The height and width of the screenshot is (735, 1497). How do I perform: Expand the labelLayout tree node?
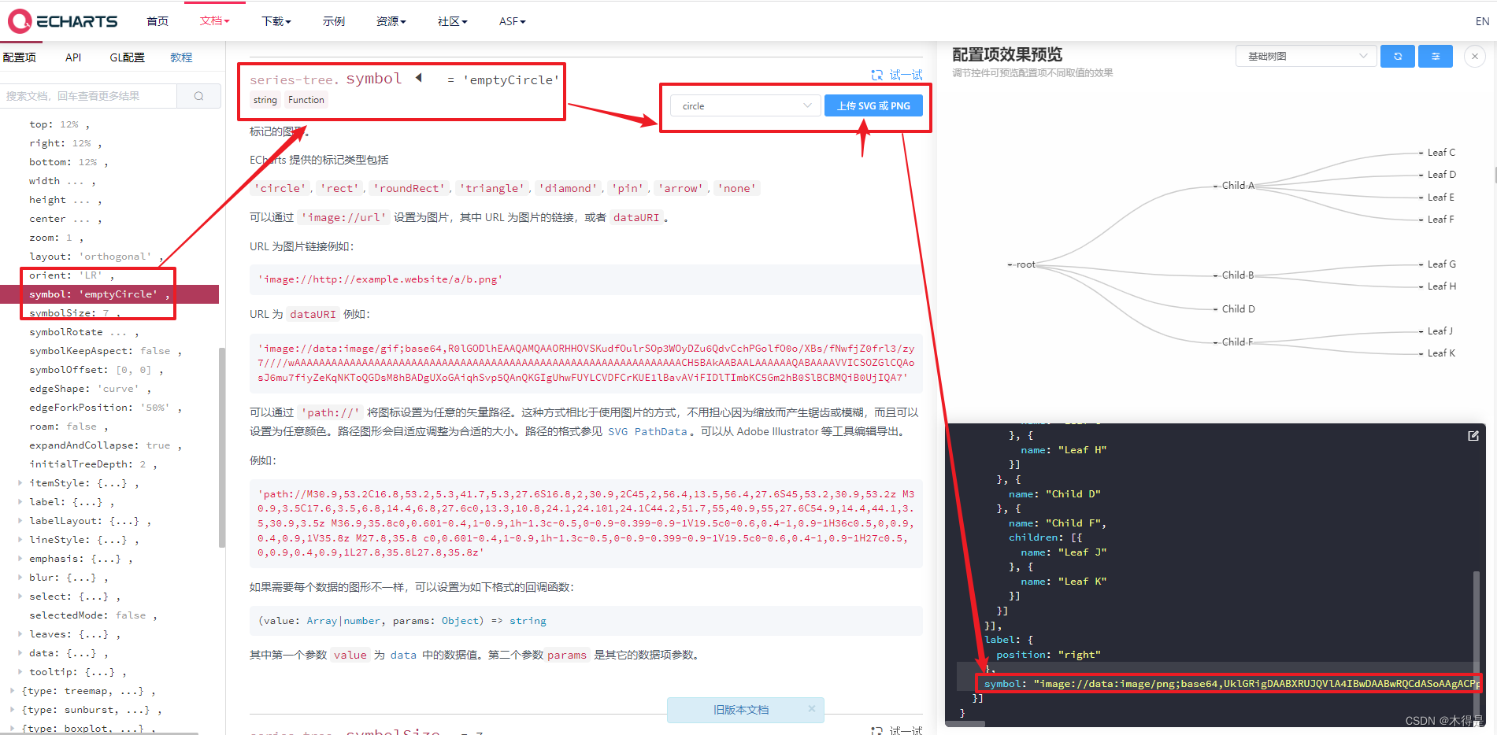coord(20,521)
